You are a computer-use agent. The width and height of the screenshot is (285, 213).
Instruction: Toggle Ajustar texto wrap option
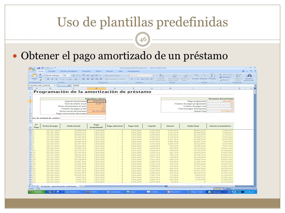pos(112,75)
